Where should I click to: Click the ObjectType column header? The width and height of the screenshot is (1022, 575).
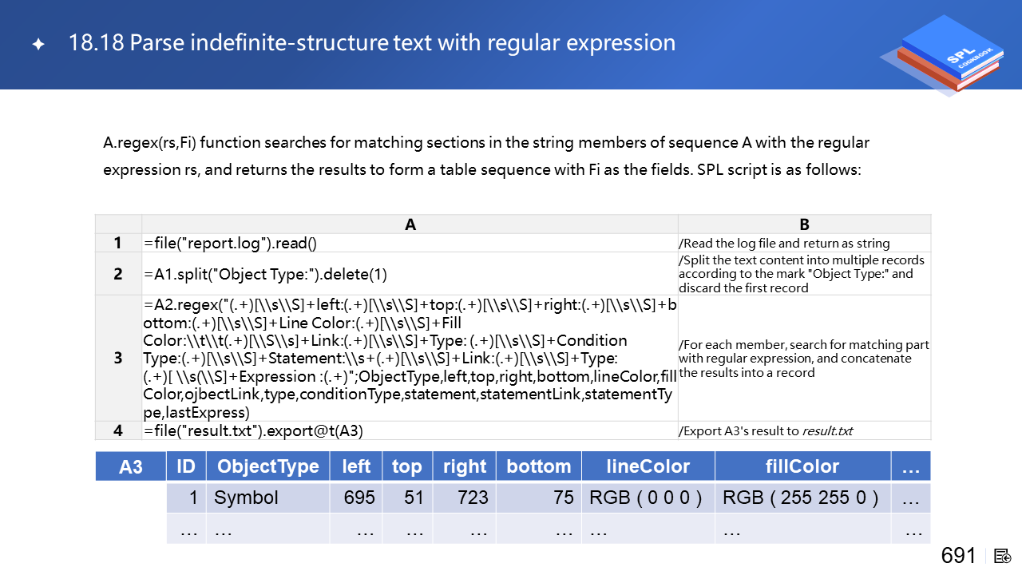267,466
